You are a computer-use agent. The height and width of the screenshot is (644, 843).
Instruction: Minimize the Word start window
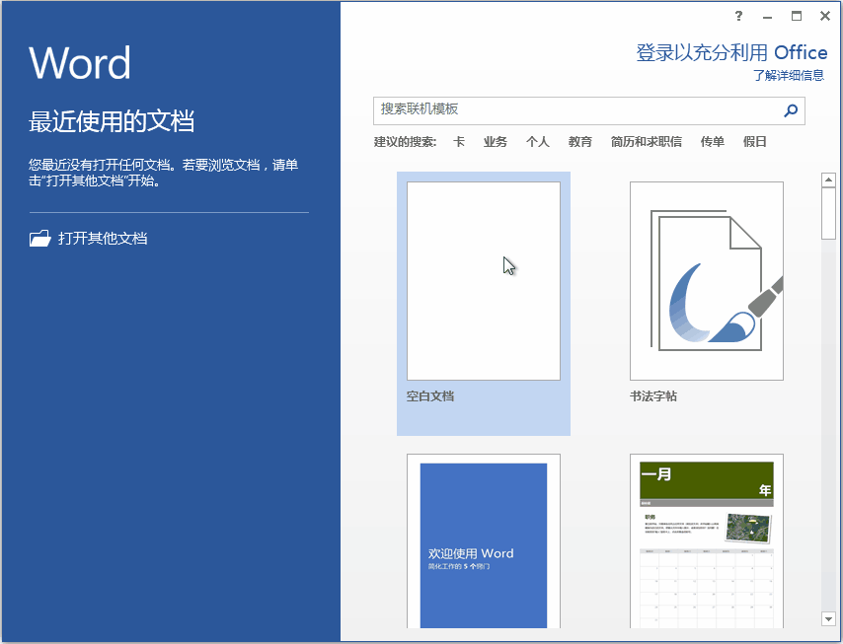pyautogui.click(x=767, y=17)
